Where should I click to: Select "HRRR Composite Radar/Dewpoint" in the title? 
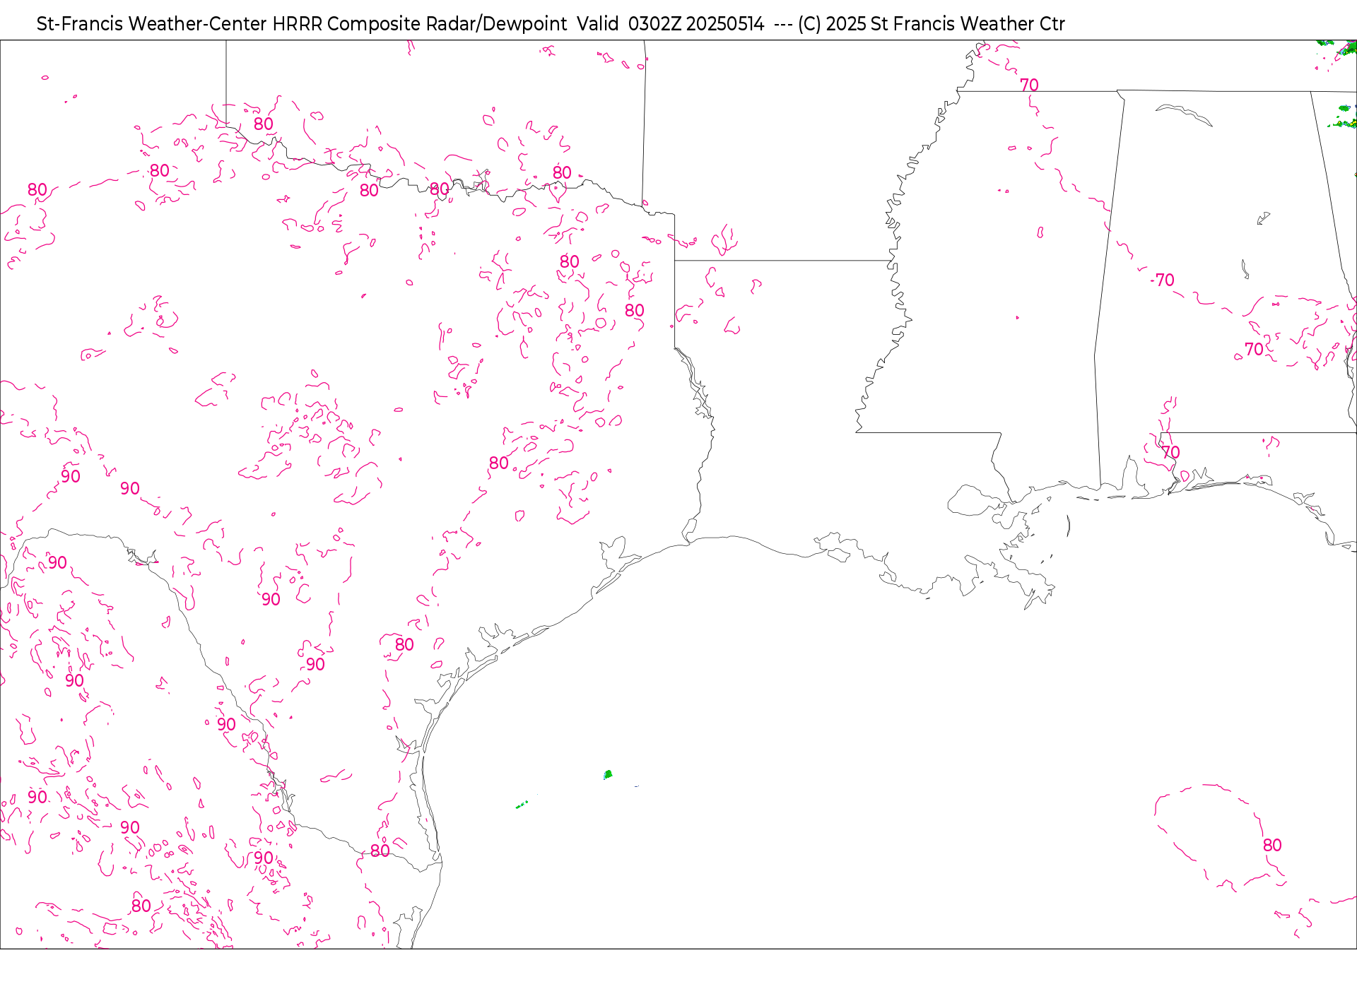coord(420,24)
